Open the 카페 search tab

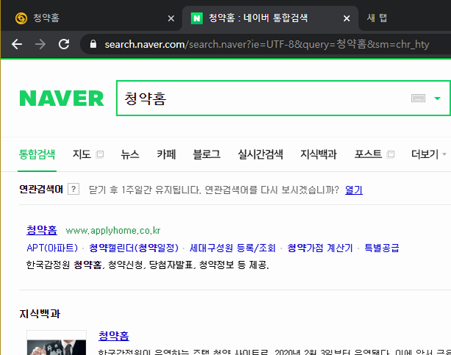coord(166,154)
